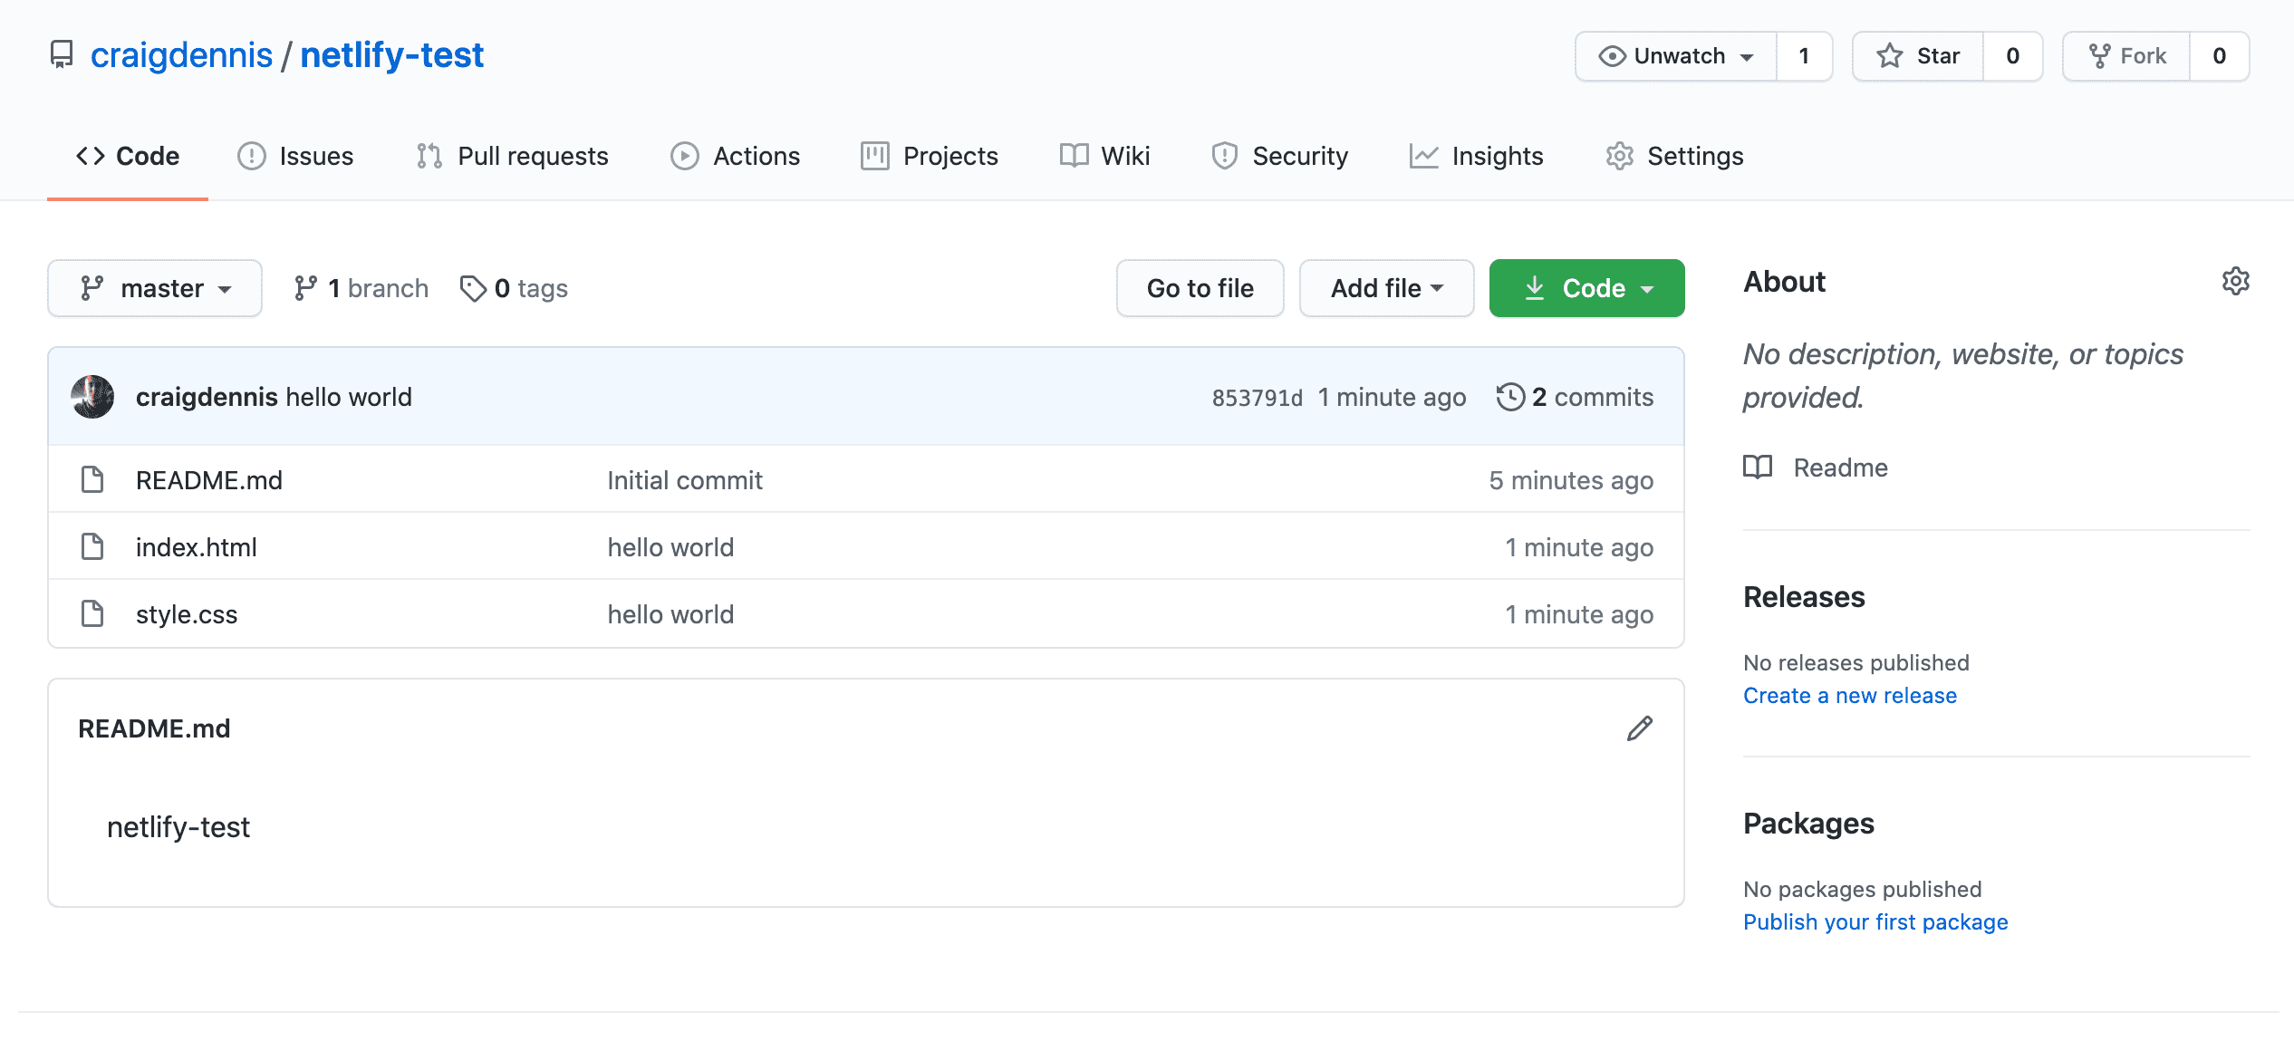Click the Go to file button
This screenshot has height=1051, width=2294.
[x=1200, y=288]
